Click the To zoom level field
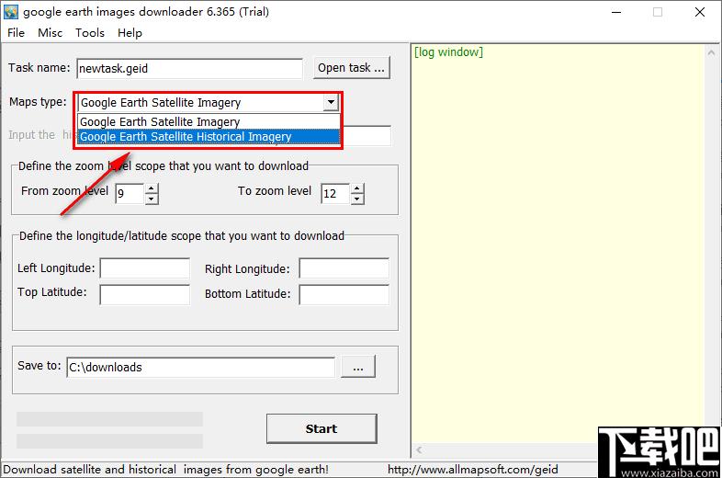Viewport: 722px width, 478px height. point(335,193)
